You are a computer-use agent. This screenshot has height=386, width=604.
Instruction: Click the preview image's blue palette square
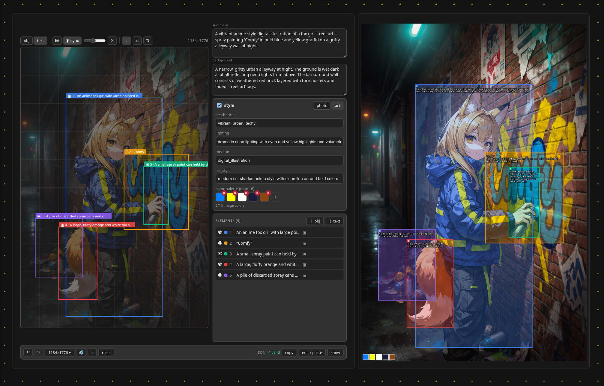(x=366, y=357)
